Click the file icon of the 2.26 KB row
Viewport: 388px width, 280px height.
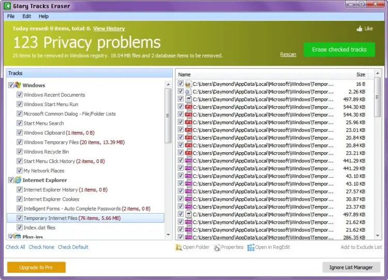click(x=188, y=92)
